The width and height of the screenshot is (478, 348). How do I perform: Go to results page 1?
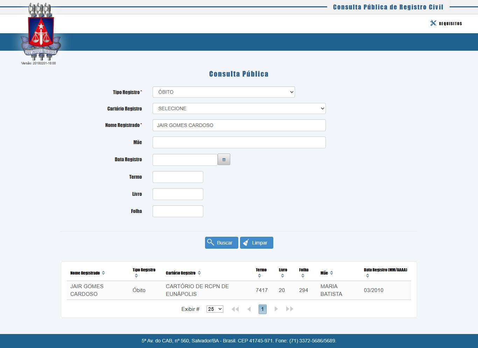262,309
